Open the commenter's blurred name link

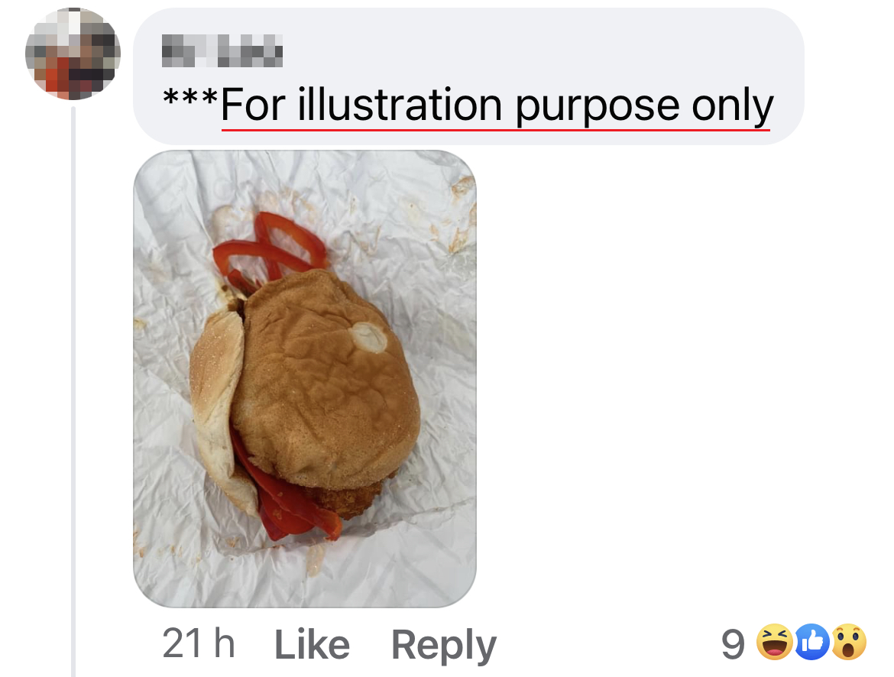222,50
